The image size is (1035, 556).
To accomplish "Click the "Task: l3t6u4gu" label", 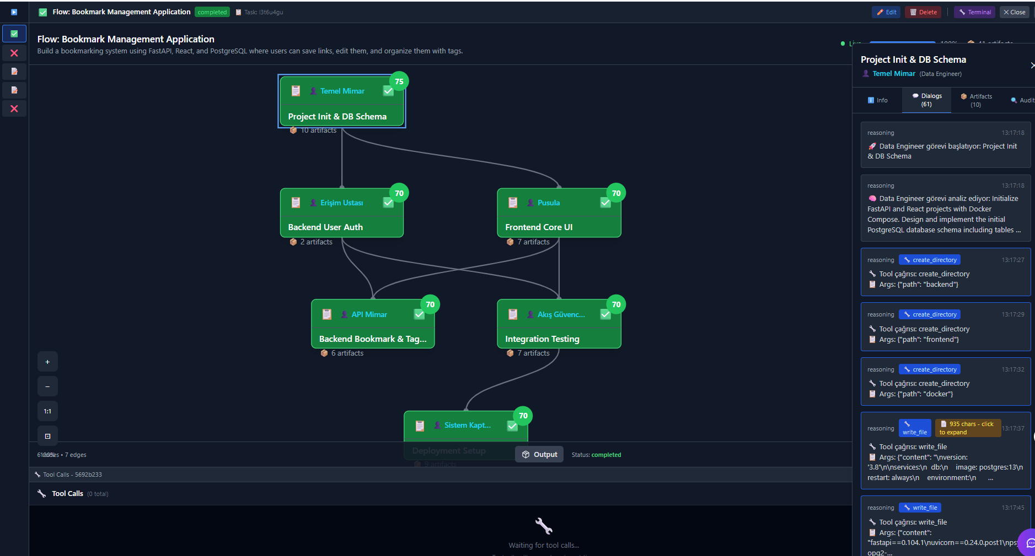I will click(264, 12).
